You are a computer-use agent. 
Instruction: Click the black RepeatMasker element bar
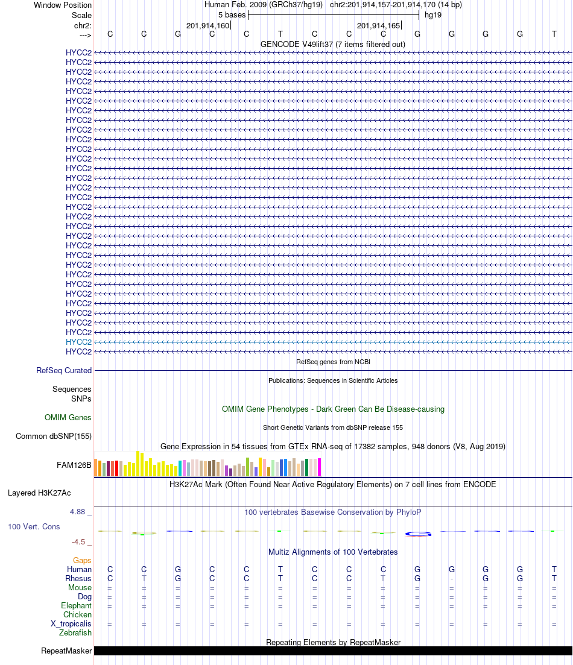point(333,651)
